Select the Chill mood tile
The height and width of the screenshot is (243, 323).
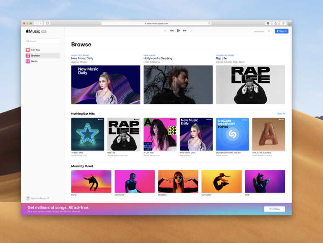(x=265, y=182)
